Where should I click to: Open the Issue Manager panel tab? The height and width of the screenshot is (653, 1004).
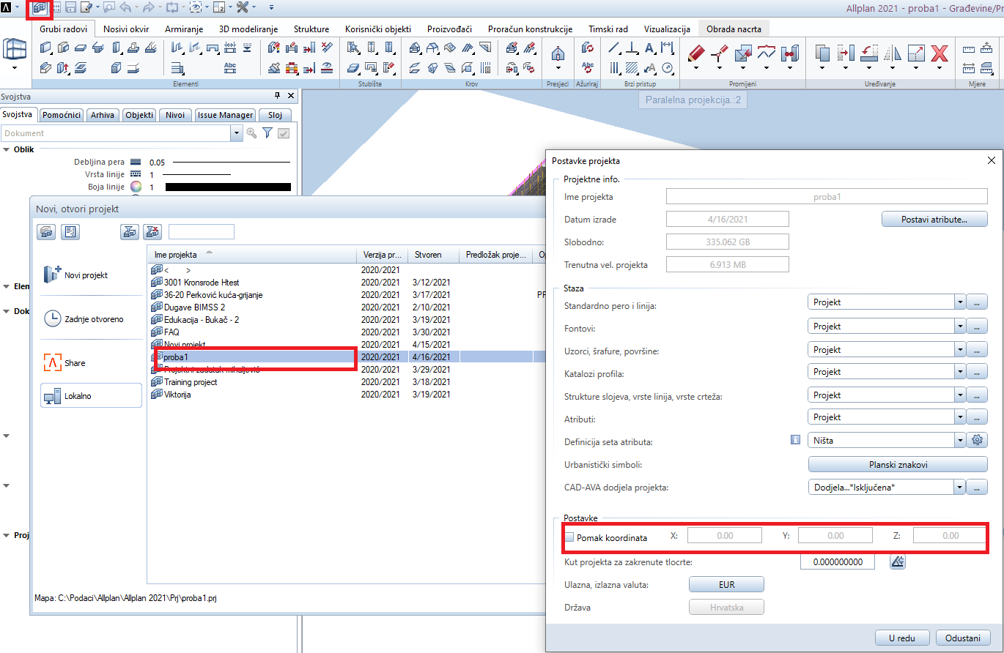226,115
